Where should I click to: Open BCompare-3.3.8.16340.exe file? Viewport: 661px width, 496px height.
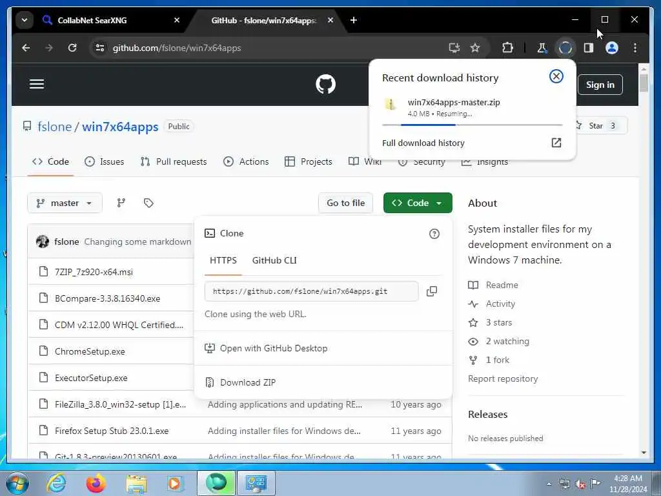[x=108, y=298]
